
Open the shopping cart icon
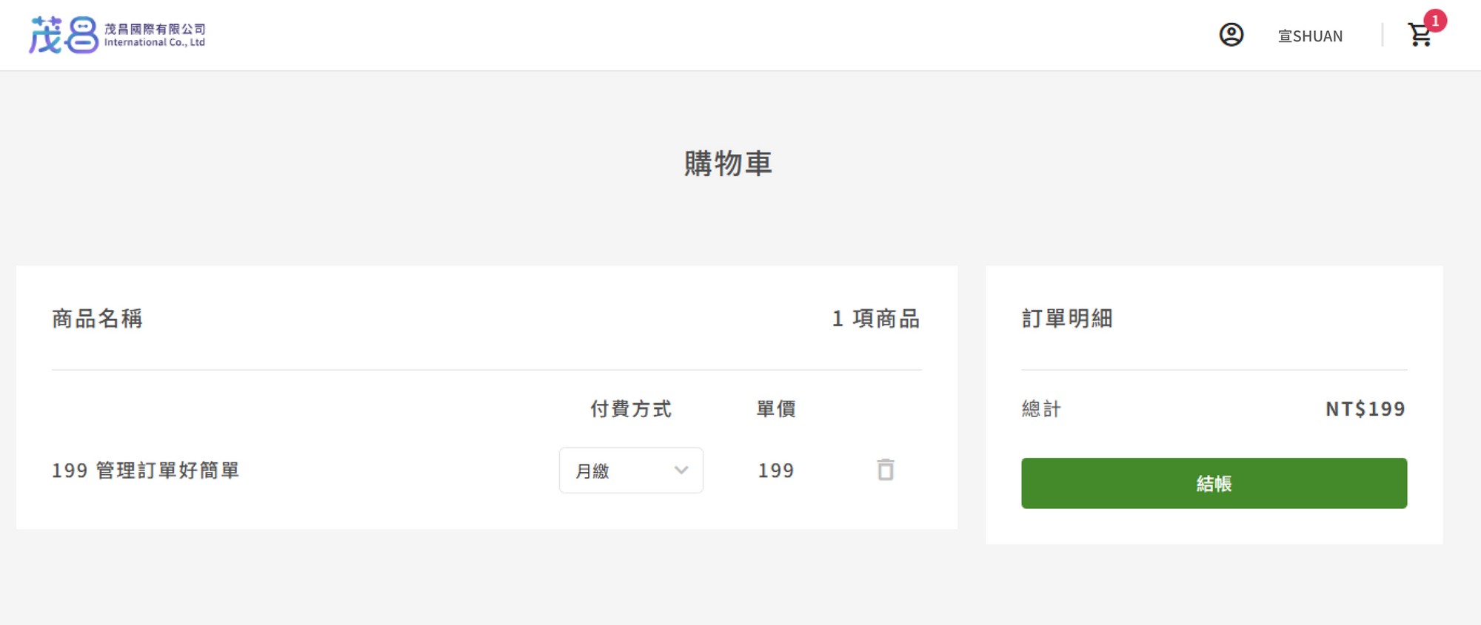[1419, 35]
